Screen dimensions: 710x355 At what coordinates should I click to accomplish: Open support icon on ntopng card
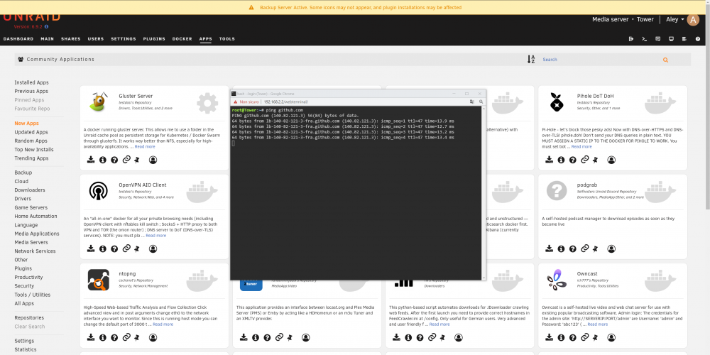(114, 337)
